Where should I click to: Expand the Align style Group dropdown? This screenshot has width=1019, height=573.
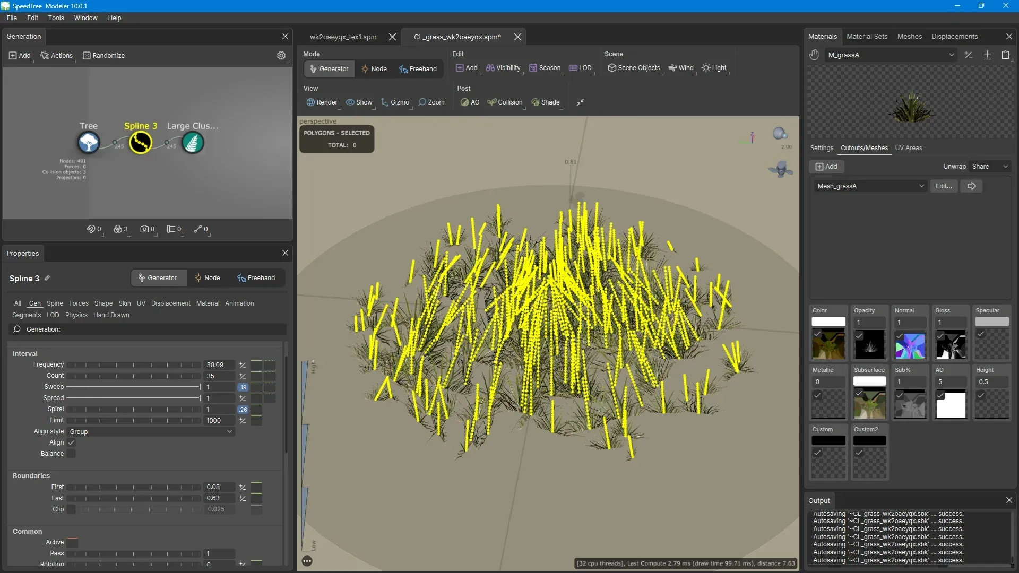151,432
